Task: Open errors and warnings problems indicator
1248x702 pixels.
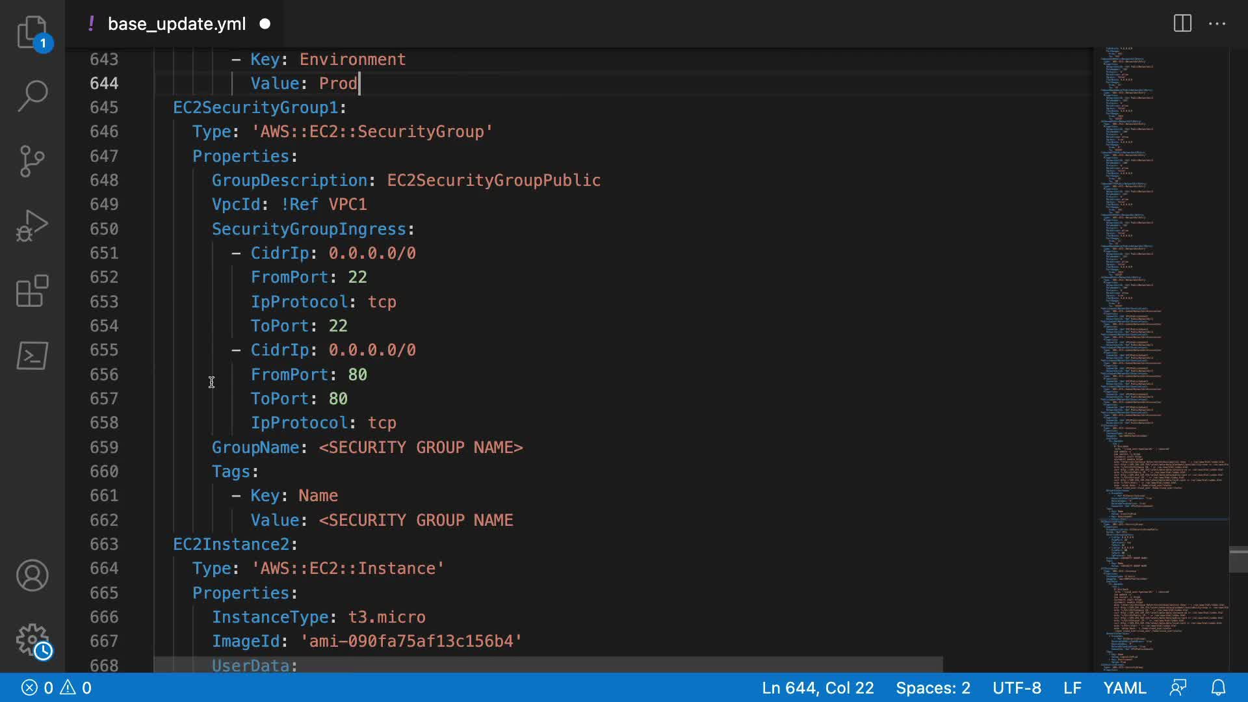Action: point(57,688)
